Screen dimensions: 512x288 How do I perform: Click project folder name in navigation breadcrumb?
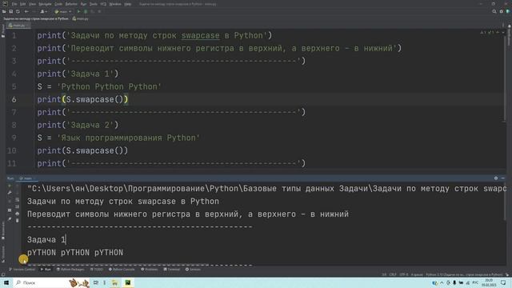[36, 18]
